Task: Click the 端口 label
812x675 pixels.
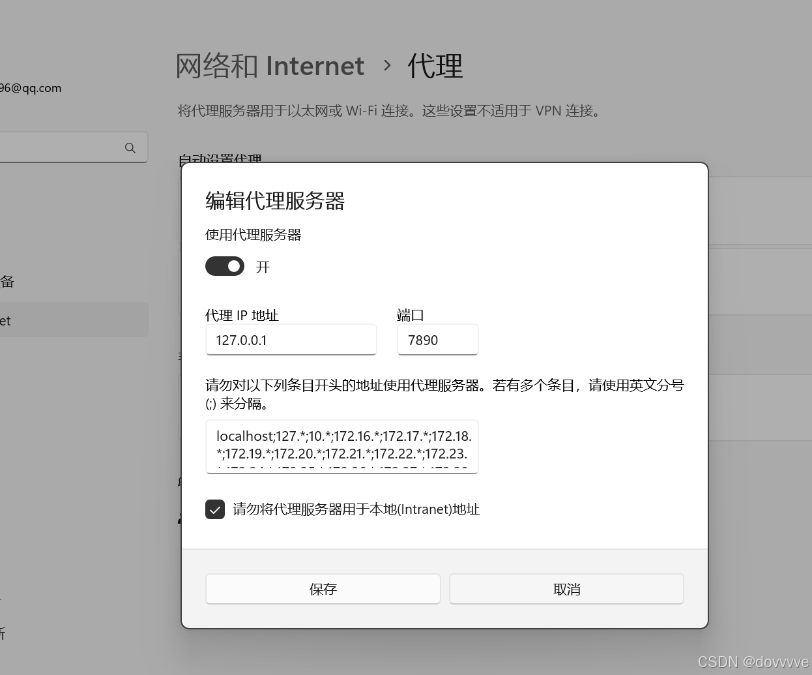Action: click(411, 315)
